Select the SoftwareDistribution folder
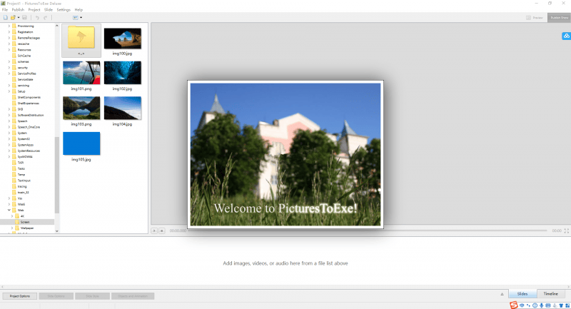Screen dimensions: 571x309 (30, 115)
